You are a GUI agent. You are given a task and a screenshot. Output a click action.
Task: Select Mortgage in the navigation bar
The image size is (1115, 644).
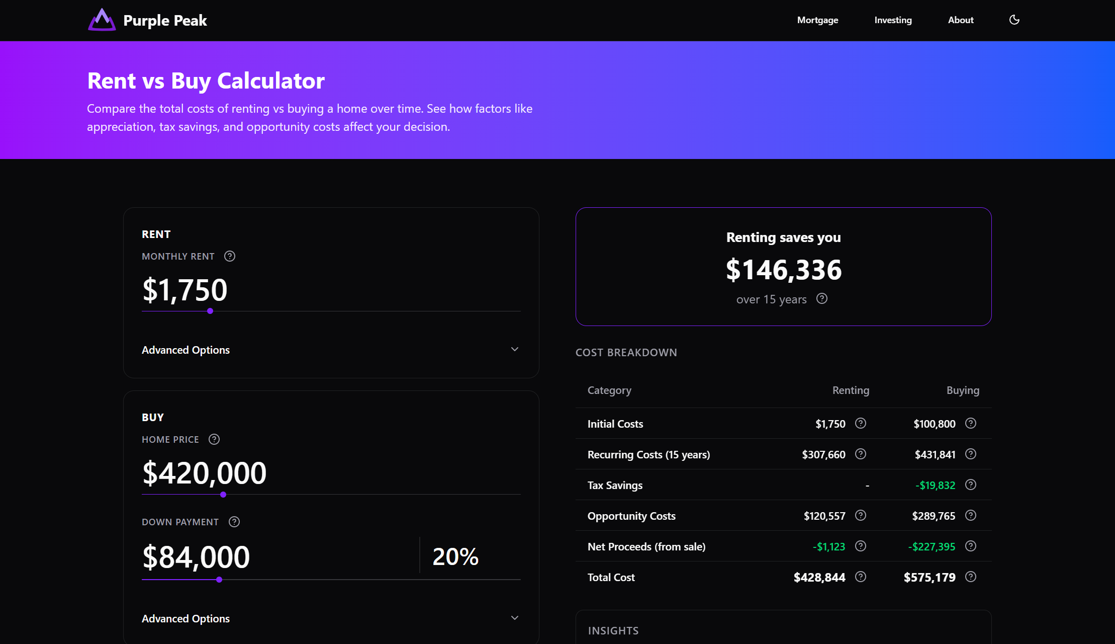click(x=817, y=20)
